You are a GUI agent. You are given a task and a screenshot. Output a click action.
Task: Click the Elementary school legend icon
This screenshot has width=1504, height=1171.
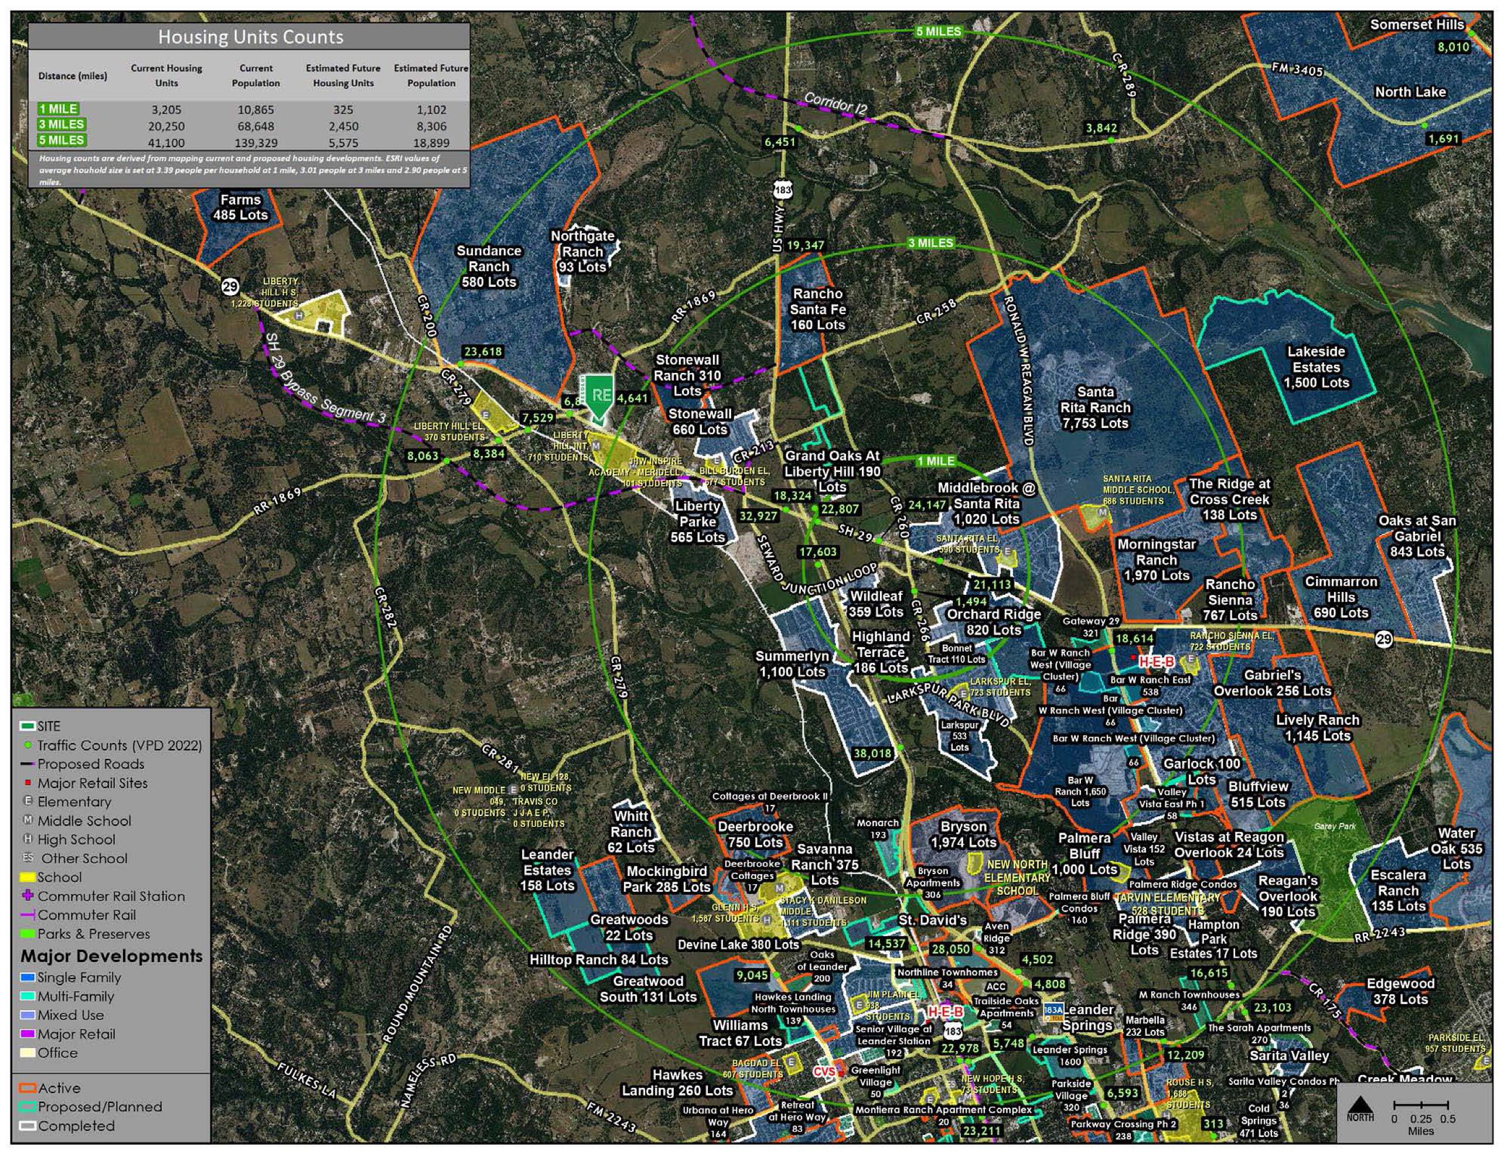[x=28, y=802]
